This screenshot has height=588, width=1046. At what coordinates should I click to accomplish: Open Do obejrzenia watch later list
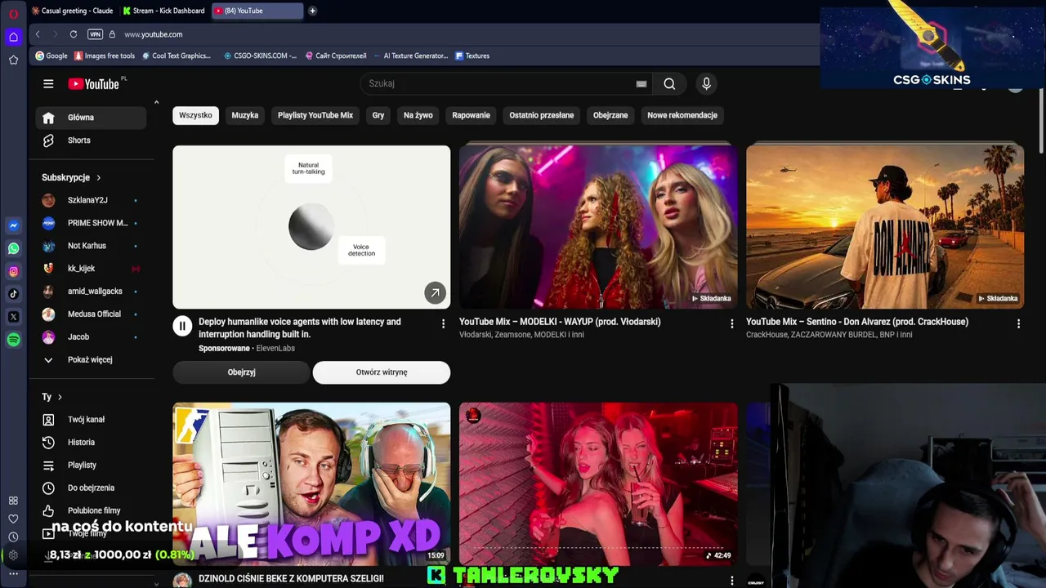click(x=91, y=488)
